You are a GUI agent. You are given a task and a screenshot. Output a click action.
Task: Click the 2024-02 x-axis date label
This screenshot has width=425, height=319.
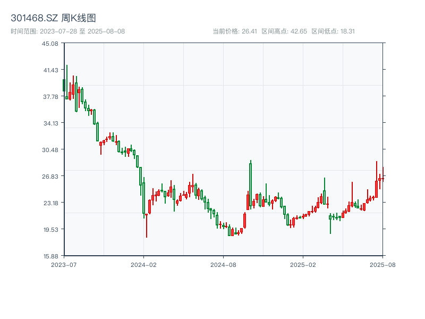pos(144,264)
